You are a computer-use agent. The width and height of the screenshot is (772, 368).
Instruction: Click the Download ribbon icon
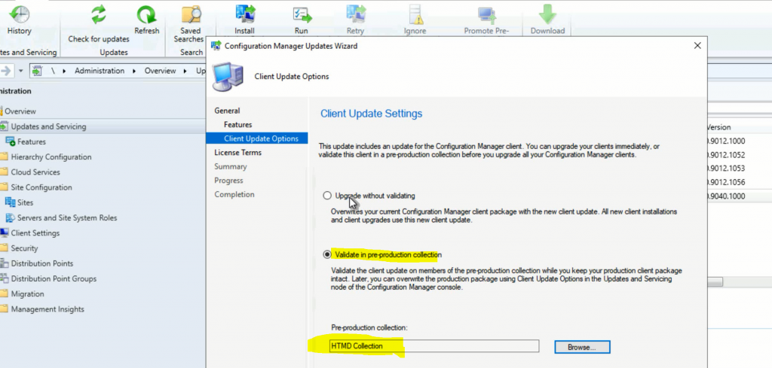[x=547, y=14]
